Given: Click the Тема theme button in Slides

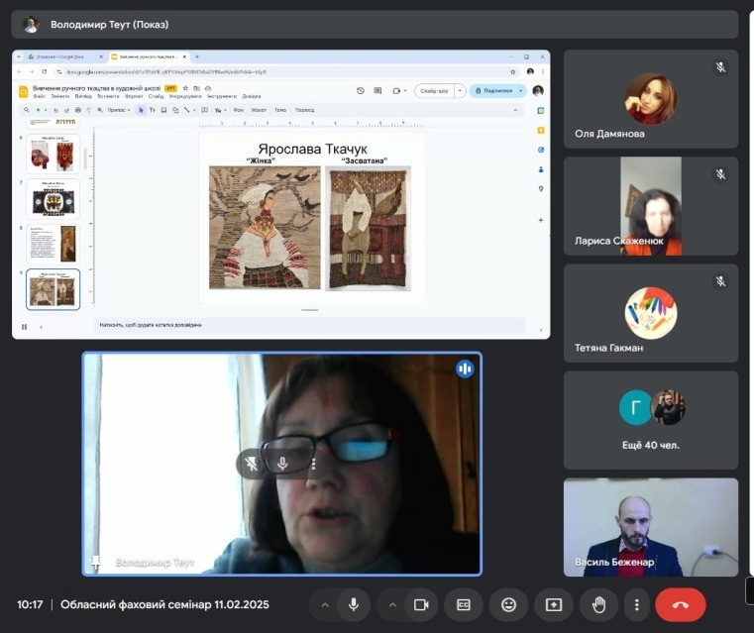Looking at the screenshot, I should coord(280,110).
